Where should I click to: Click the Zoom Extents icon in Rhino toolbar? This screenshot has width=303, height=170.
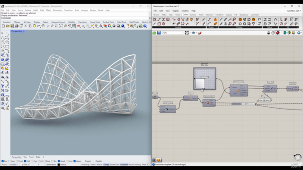(x=61, y=26)
